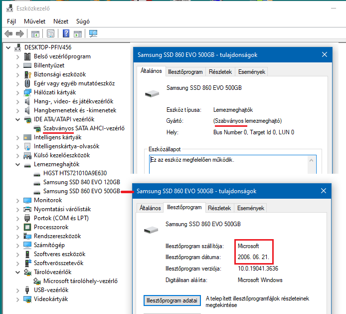346x314 pixels.
Task: Open Részletek tab in upper properties dialog
Action: pos(220,72)
